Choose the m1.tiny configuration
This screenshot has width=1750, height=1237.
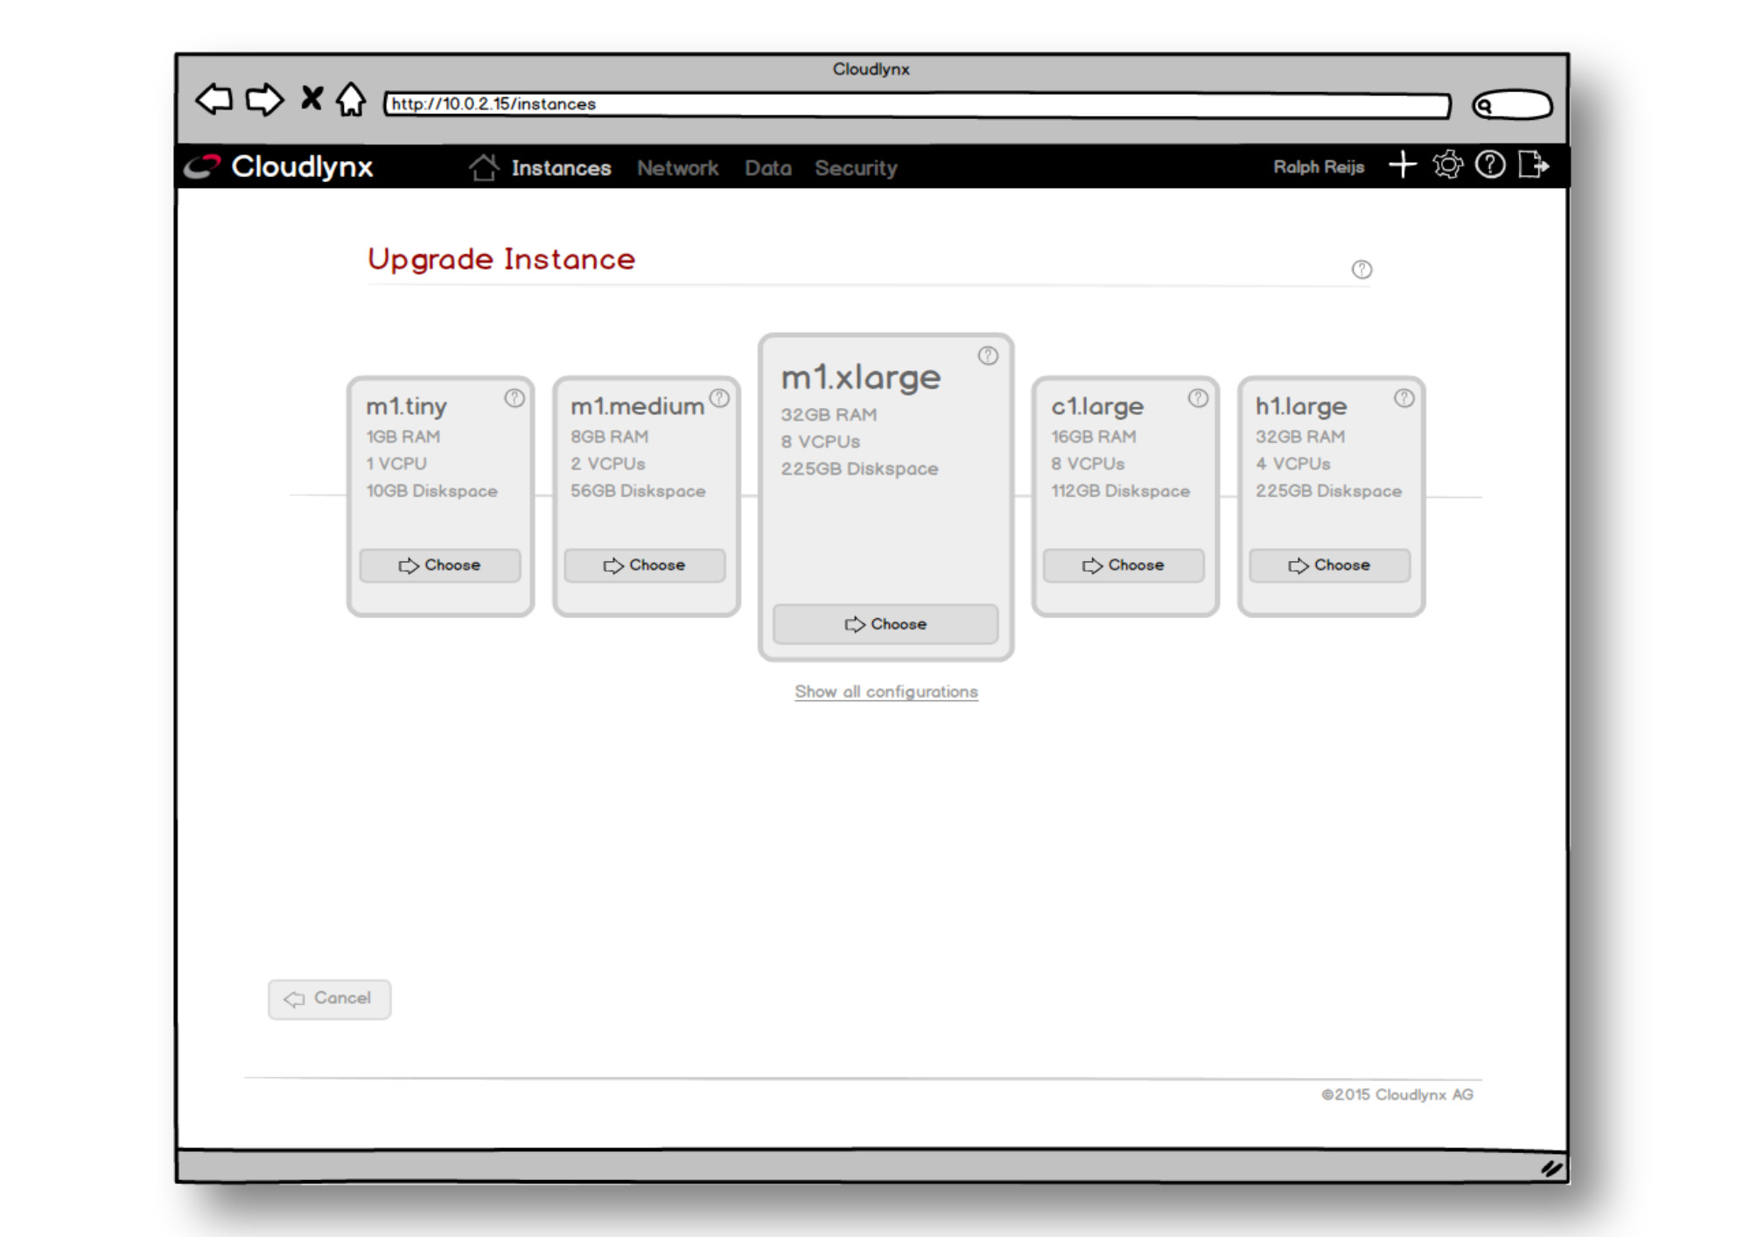pyautogui.click(x=440, y=566)
